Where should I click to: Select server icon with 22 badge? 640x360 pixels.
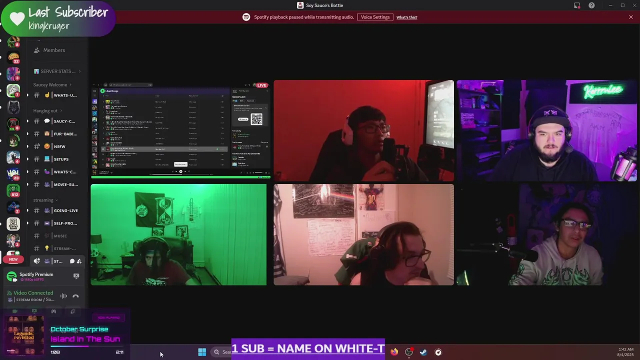(13, 58)
